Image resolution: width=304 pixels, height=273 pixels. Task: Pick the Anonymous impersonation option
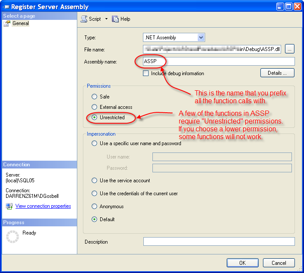(95, 206)
